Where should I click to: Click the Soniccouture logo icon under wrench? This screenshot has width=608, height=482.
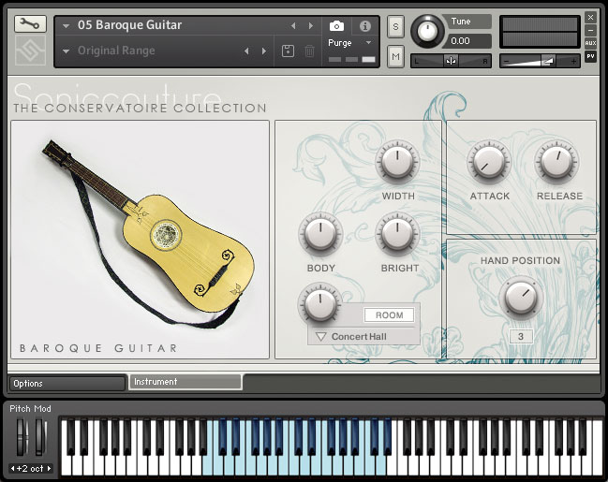[30, 51]
